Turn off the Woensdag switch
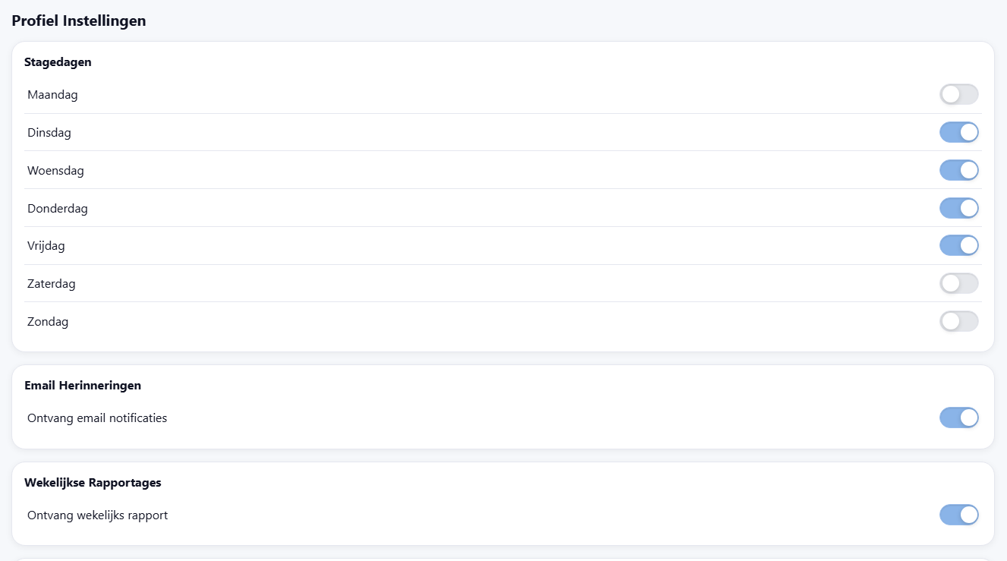The width and height of the screenshot is (1007, 561). point(958,170)
